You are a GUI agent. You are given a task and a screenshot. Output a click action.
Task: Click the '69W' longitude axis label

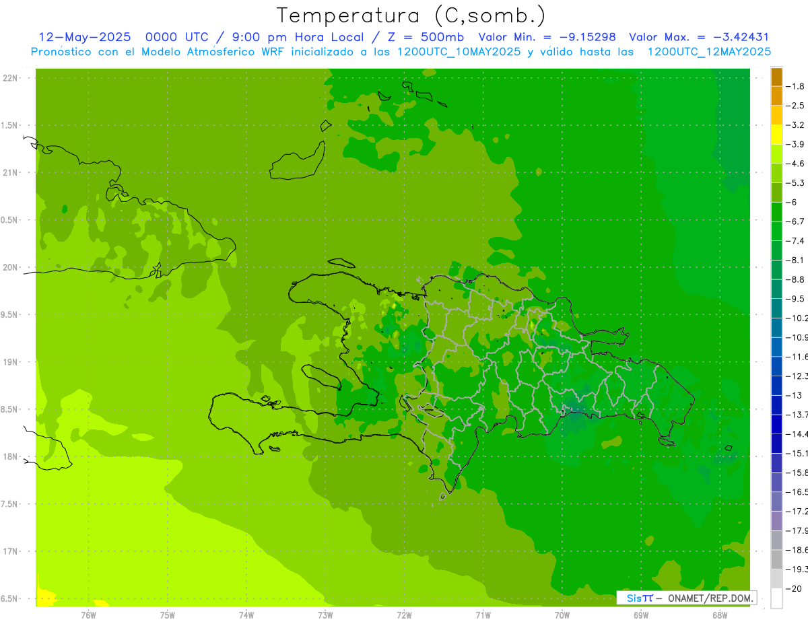(641, 615)
